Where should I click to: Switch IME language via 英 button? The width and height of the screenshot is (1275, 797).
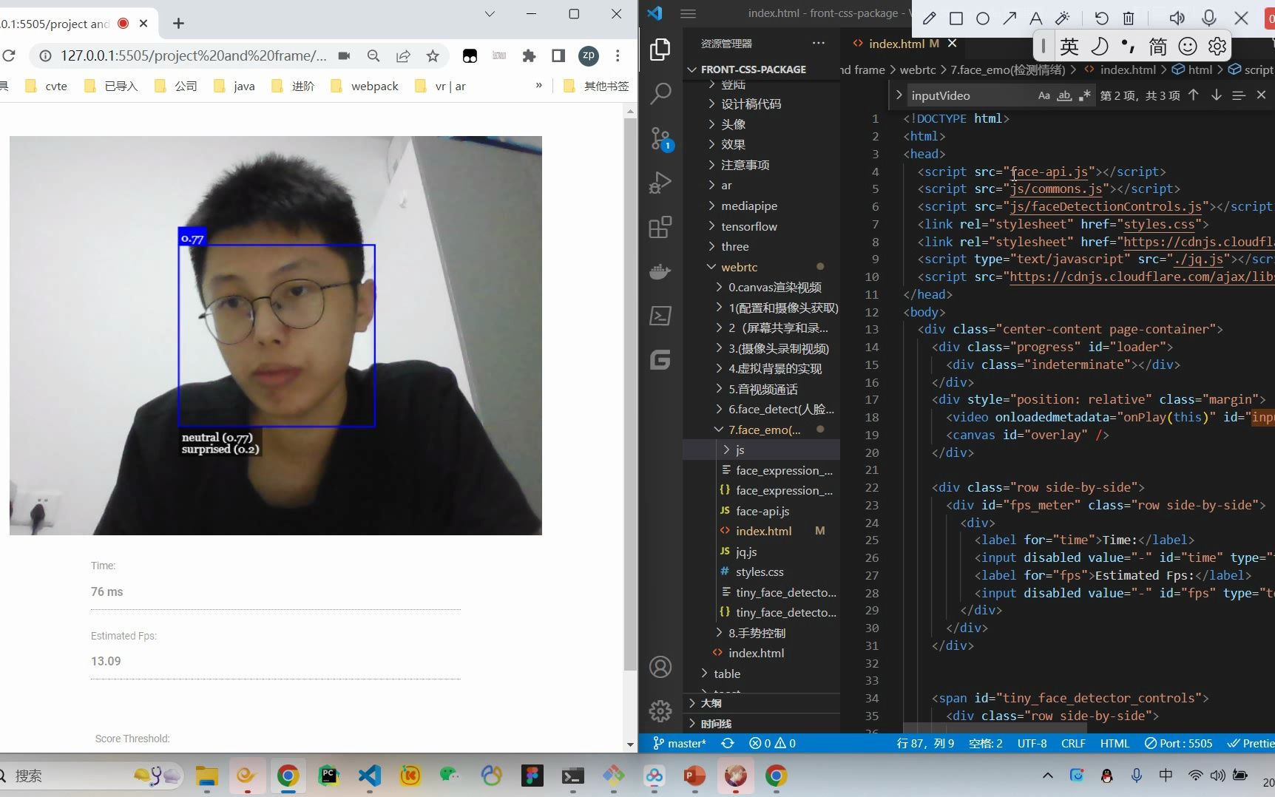click(1069, 47)
